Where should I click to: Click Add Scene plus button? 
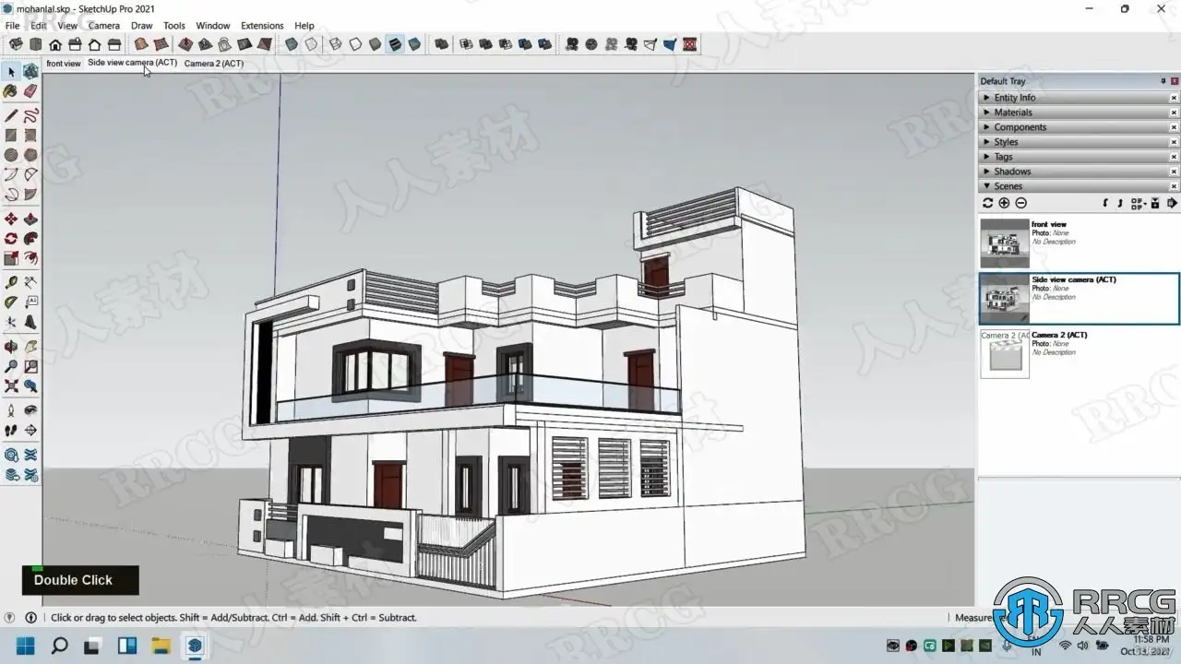1004,203
